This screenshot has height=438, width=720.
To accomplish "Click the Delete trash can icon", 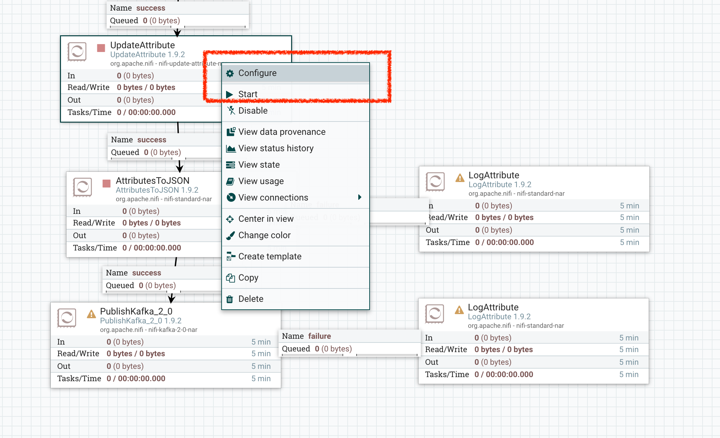I will pos(230,299).
